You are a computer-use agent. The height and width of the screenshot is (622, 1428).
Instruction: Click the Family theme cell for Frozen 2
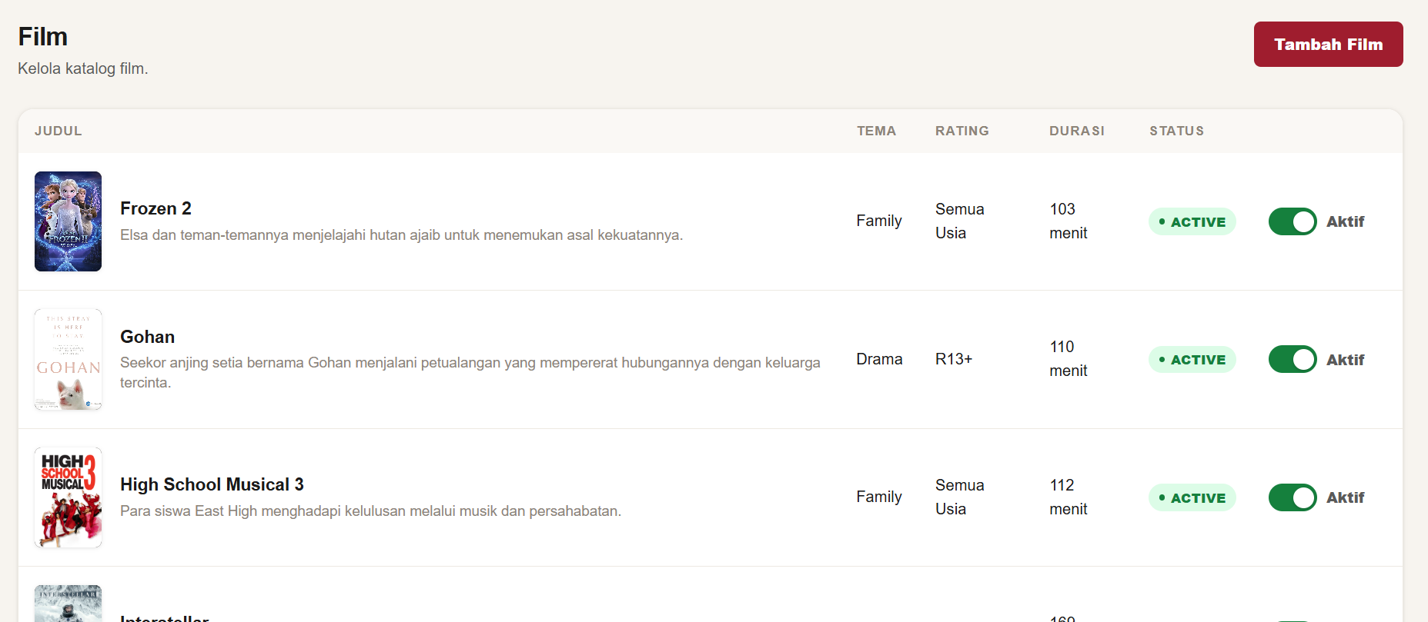879,221
